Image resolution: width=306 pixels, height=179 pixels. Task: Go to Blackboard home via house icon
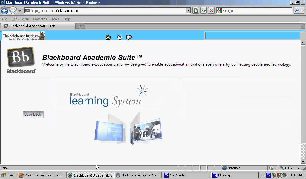click(x=108, y=37)
